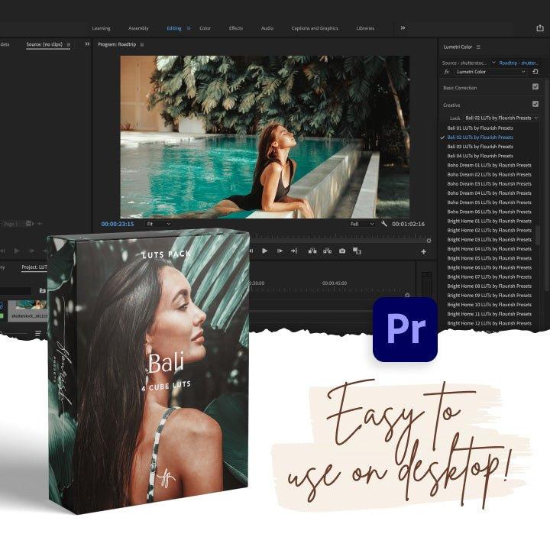Open the Fit zoom level dropdown
Screen dimensions: 550x550
pos(159,224)
